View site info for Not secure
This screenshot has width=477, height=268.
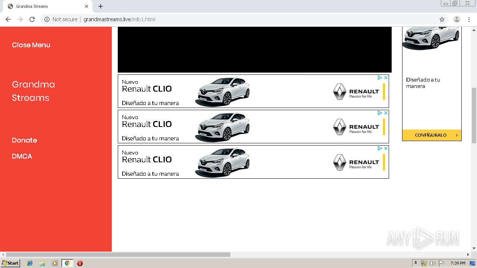[x=61, y=19]
